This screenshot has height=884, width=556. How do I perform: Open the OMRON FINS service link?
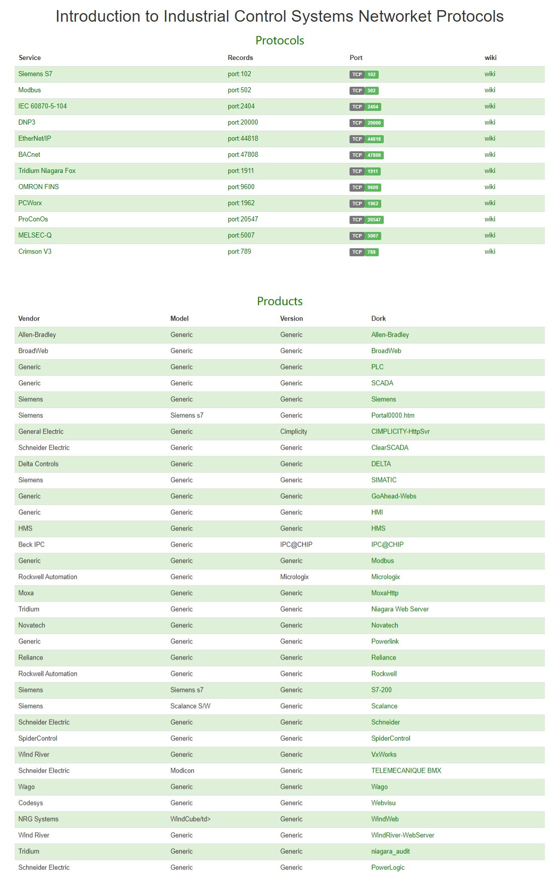pyautogui.click(x=39, y=187)
